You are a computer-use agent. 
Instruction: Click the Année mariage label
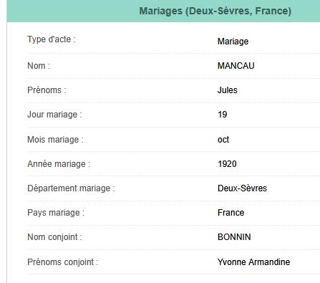coord(59,164)
